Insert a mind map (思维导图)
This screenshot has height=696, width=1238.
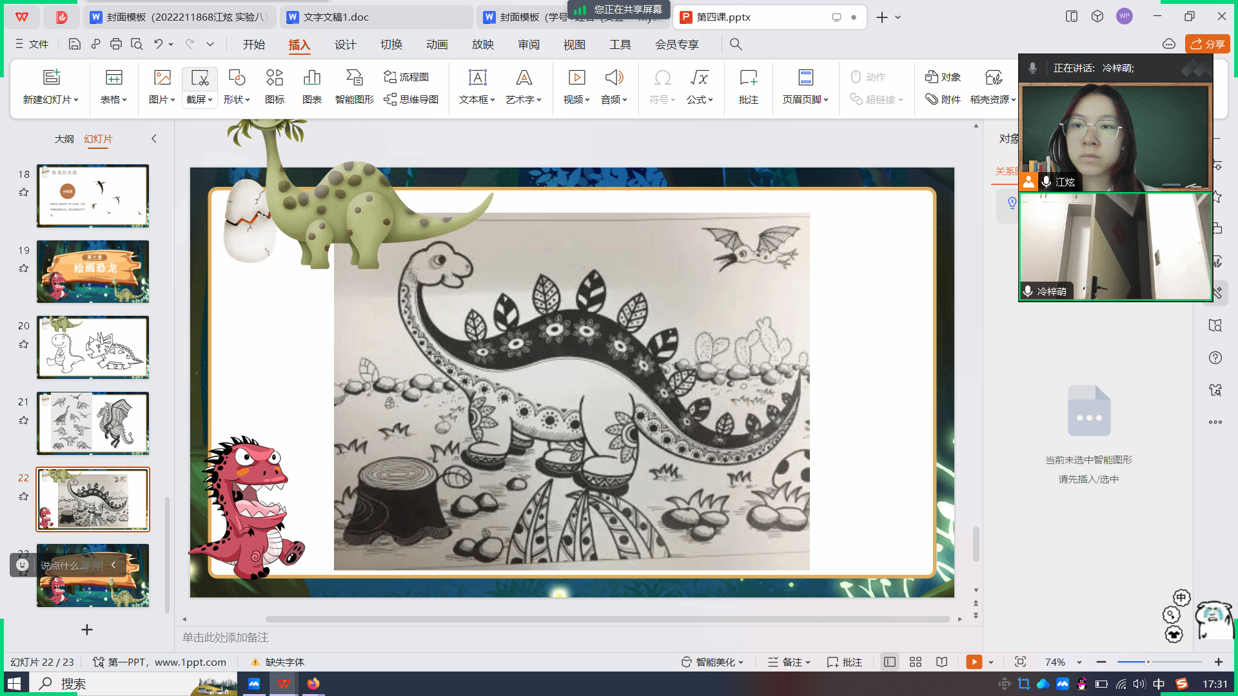click(x=411, y=99)
